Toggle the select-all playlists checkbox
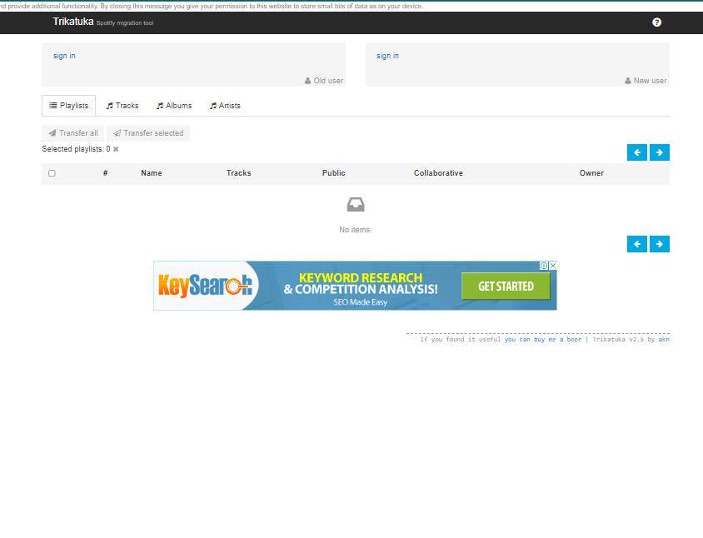Screen dimensions: 703x538 tap(52, 173)
